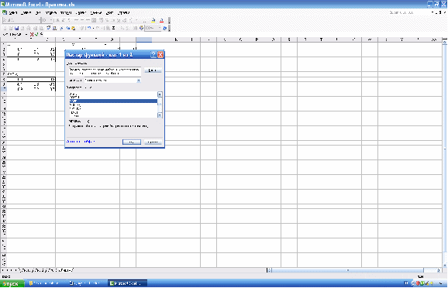Click the Copy icon in the standard toolbar

(x=68, y=28)
